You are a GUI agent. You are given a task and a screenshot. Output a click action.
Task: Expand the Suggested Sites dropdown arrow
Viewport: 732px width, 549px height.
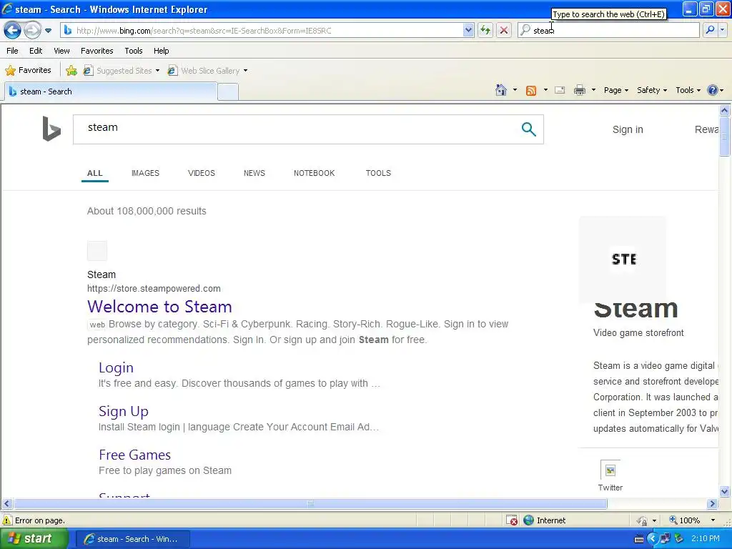click(157, 71)
